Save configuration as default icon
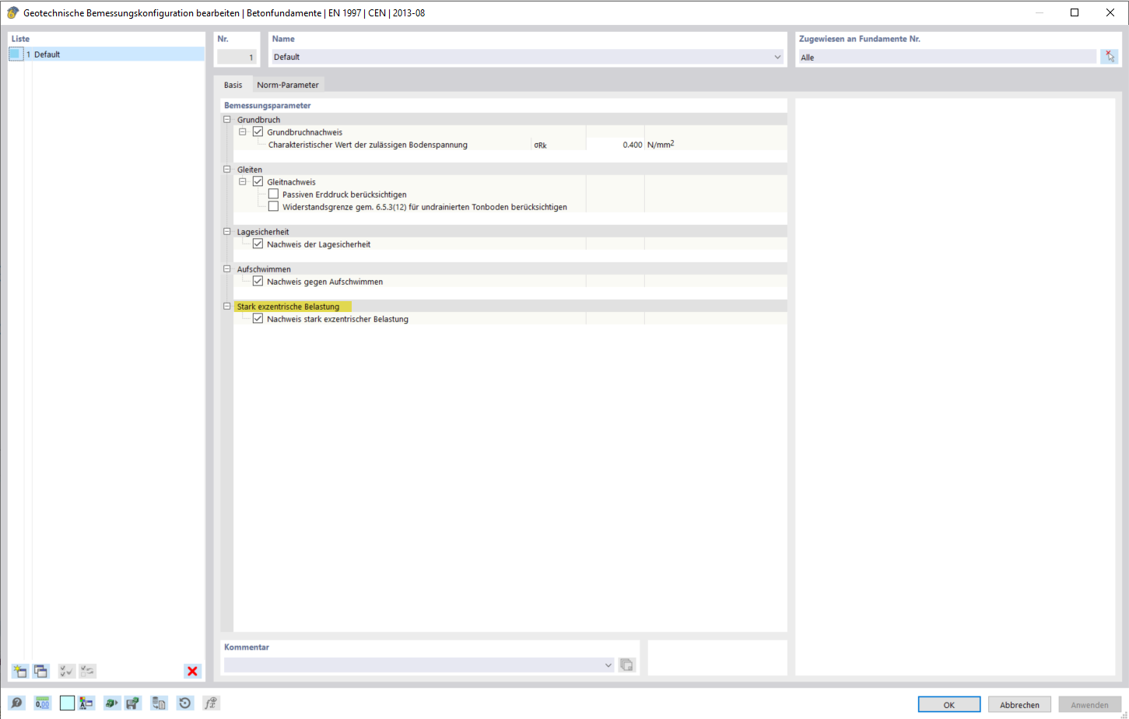The image size is (1129, 719). click(x=133, y=703)
